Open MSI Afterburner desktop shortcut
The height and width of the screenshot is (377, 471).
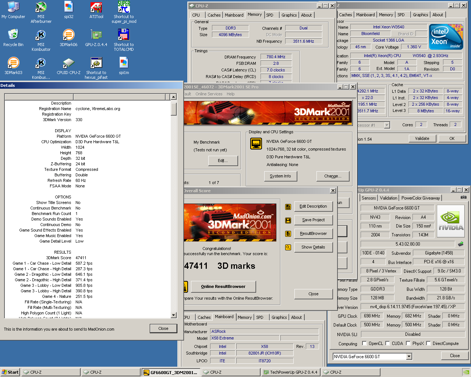tap(41, 12)
